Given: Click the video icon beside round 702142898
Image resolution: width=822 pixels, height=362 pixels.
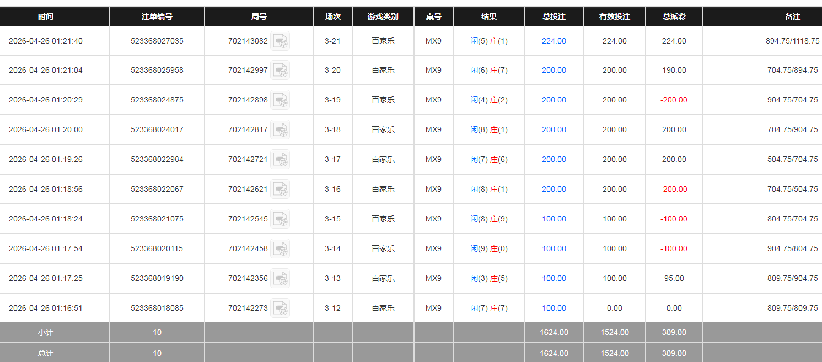Looking at the screenshot, I should click(x=281, y=100).
